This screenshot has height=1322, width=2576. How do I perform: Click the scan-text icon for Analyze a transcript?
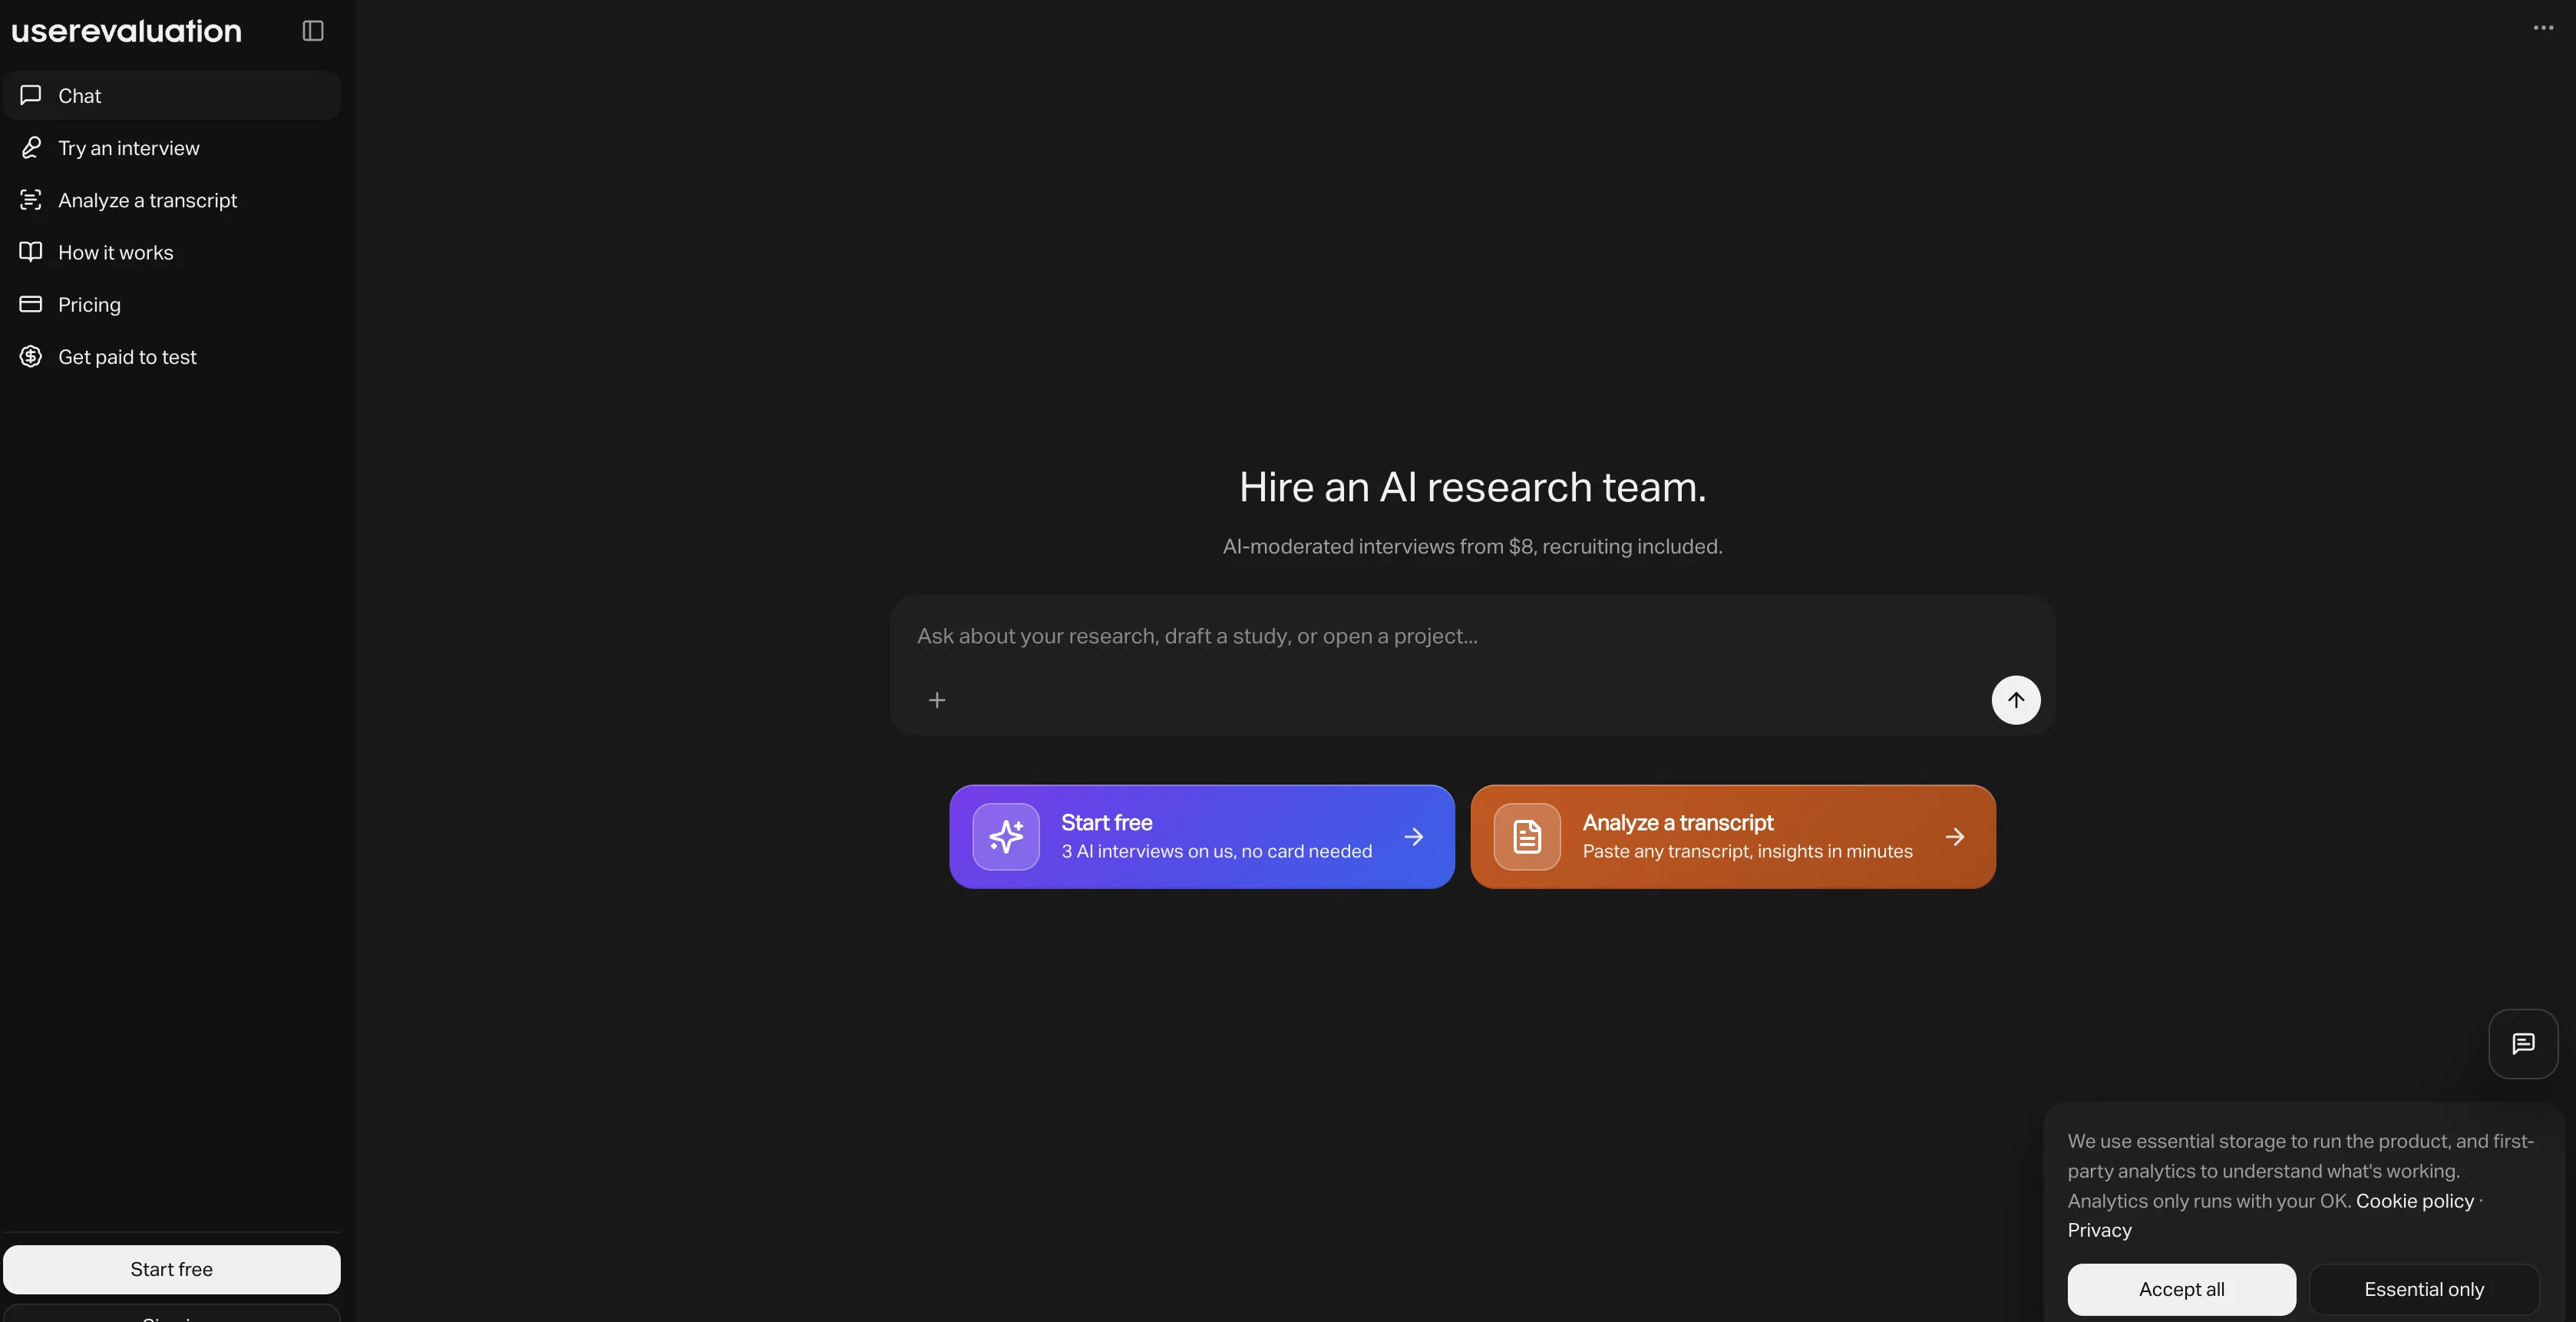[31, 200]
